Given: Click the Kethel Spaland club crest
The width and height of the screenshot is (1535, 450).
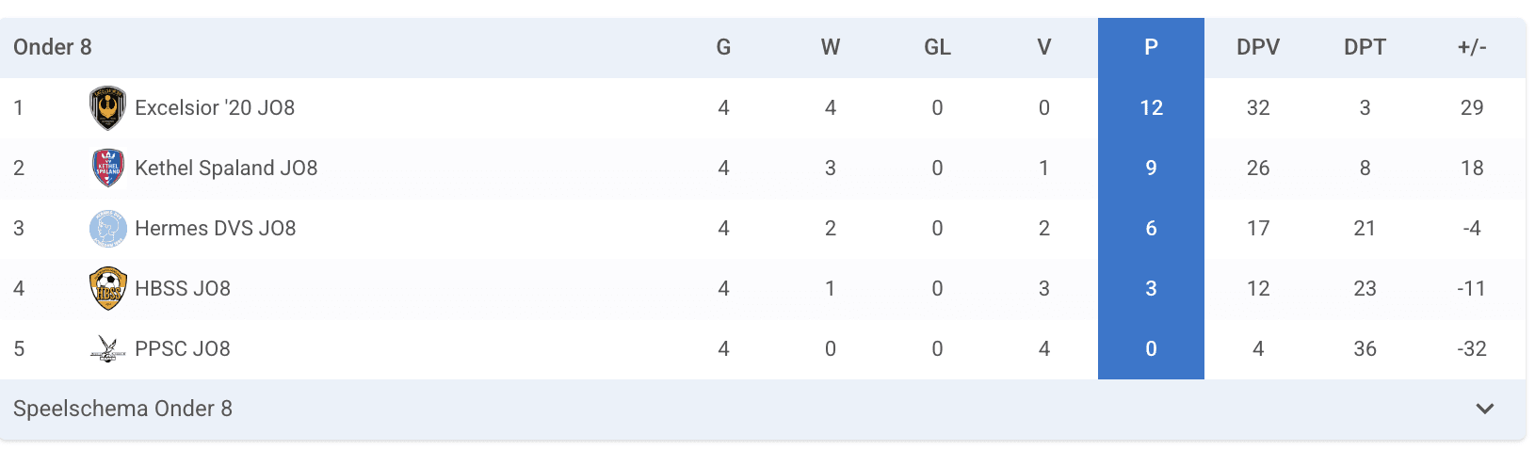Looking at the screenshot, I should (107, 169).
